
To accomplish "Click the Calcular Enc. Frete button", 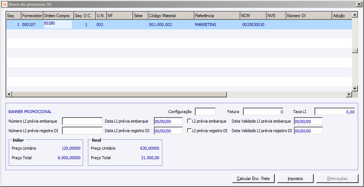I will pos(253,179).
